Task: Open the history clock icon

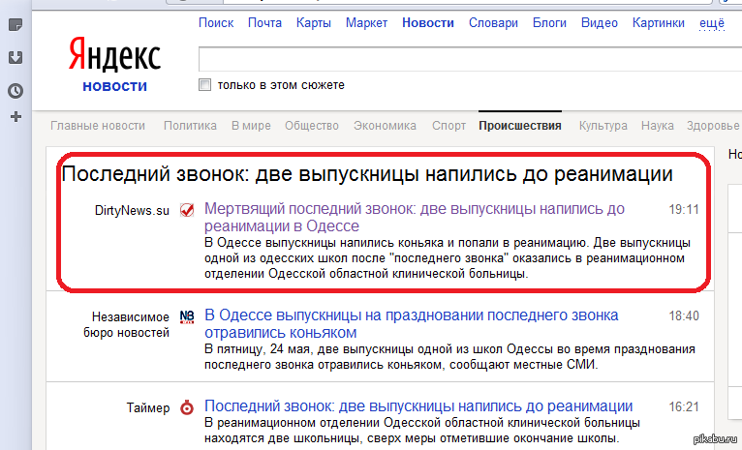Action: pos(15,90)
